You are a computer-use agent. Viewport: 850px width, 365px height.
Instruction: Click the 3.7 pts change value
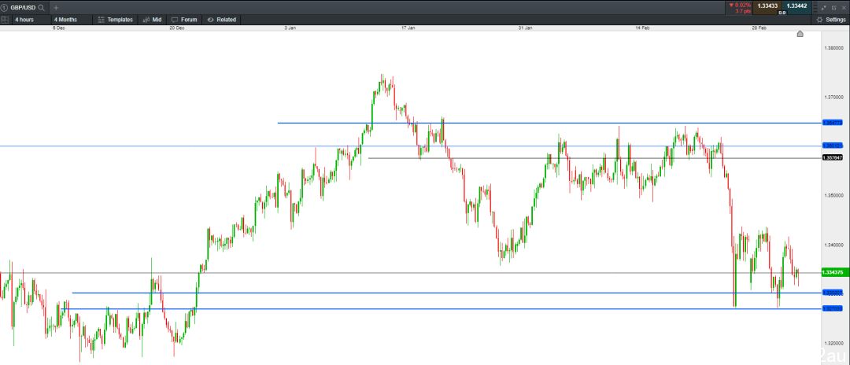742,11
